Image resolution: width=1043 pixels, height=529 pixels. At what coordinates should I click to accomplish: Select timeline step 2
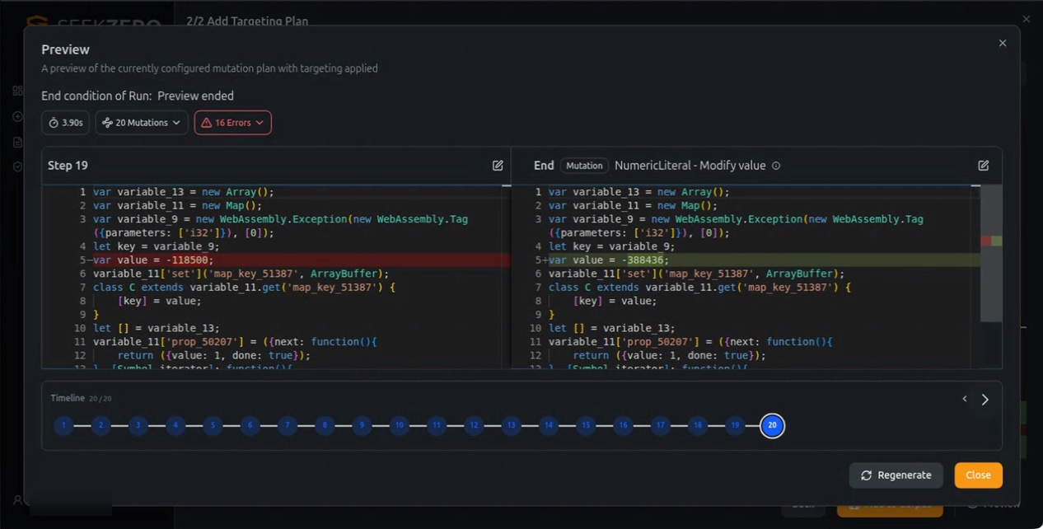[x=101, y=426]
